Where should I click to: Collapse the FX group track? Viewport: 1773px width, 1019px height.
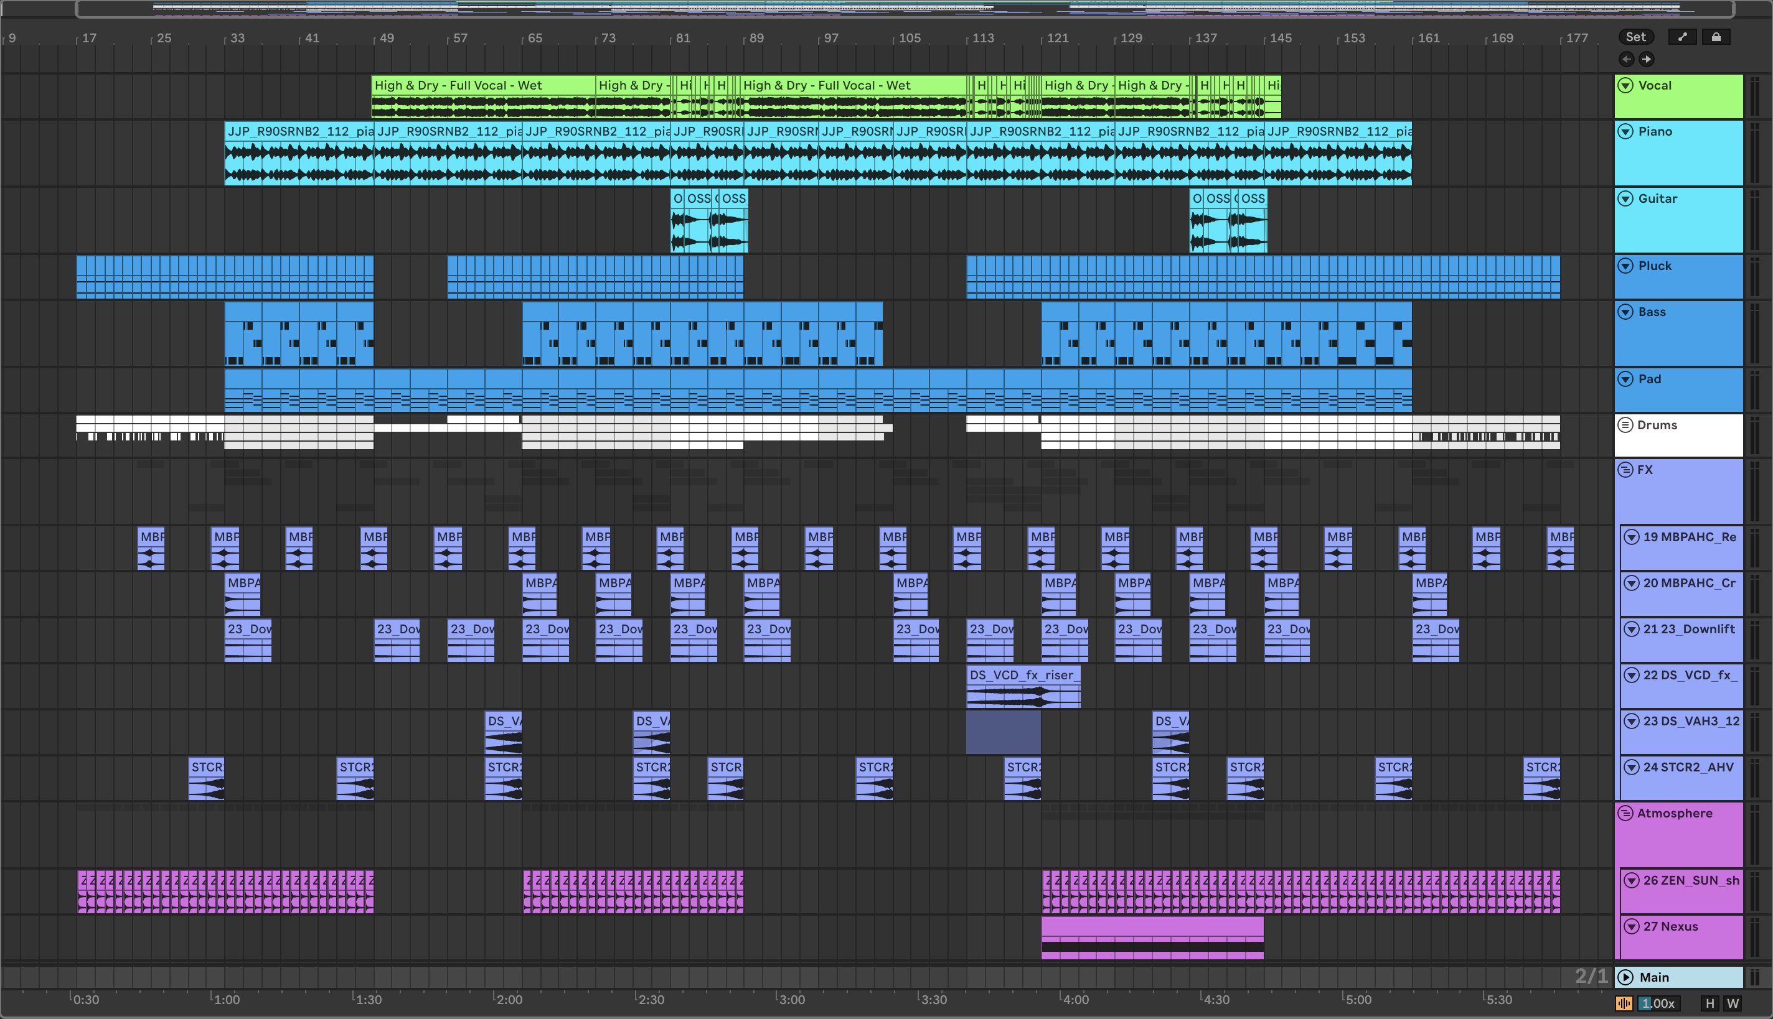click(x=1625, y=470)
